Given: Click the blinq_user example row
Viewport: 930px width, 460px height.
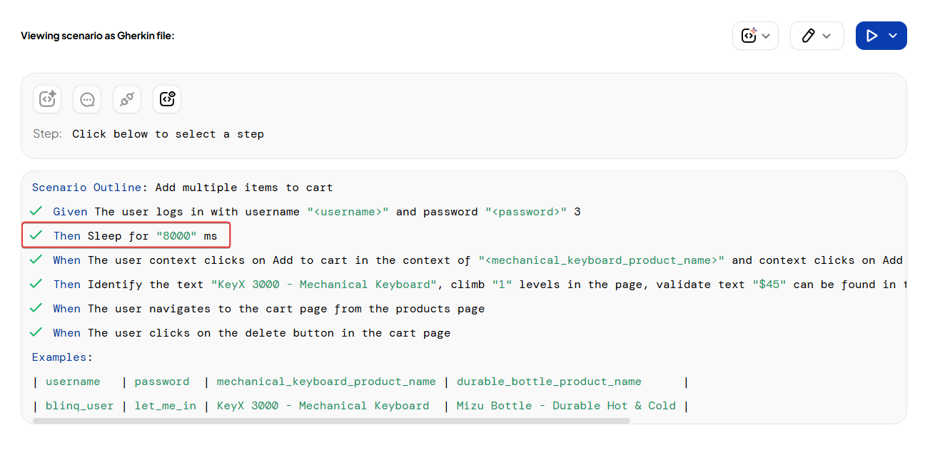Looking at the screenshot, I should [79, 406].
